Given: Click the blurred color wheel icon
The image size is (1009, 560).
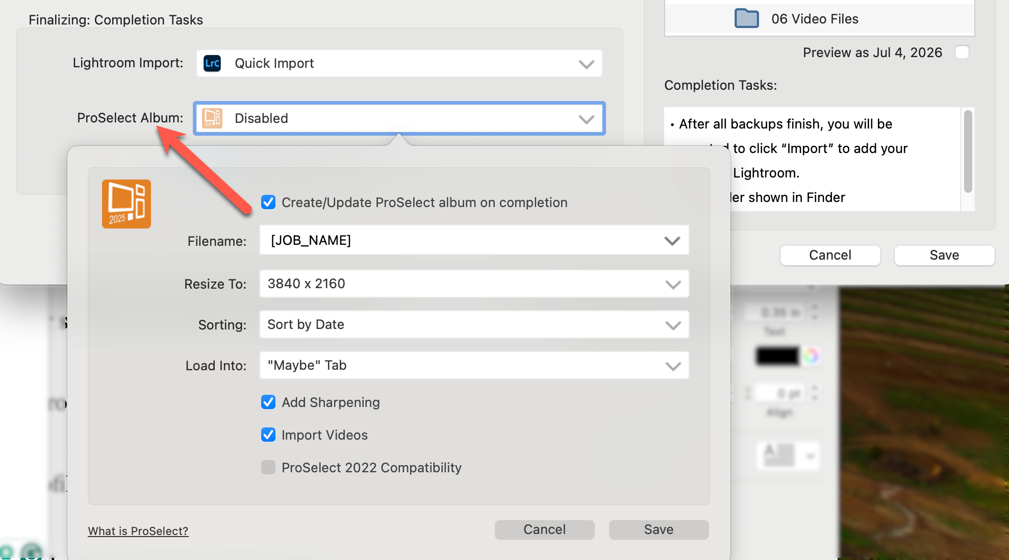Looking at the screenshot, I should (x=811, y=355).
